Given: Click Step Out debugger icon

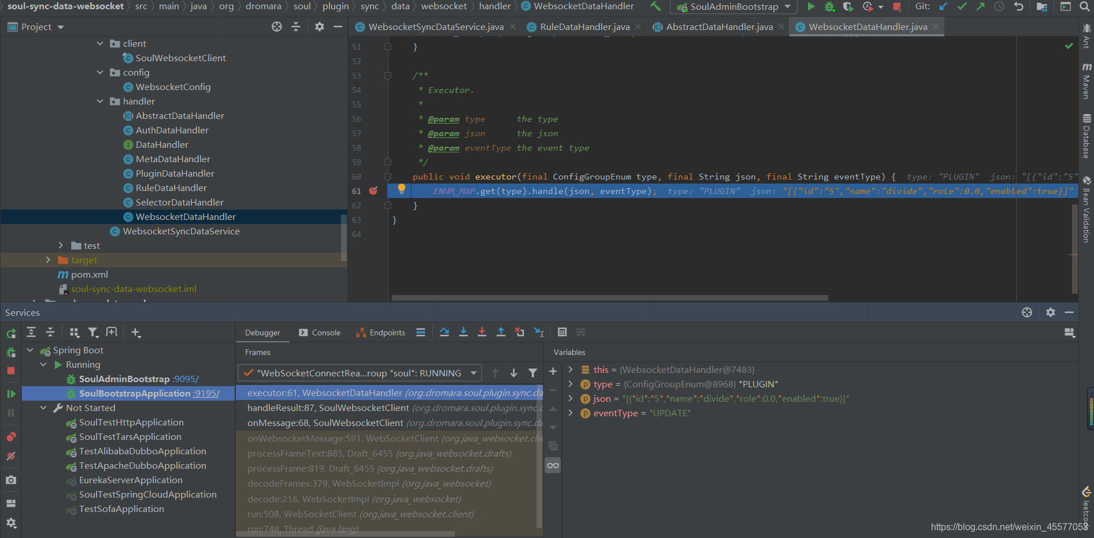Looking at the screenshot, I should 501,332.
